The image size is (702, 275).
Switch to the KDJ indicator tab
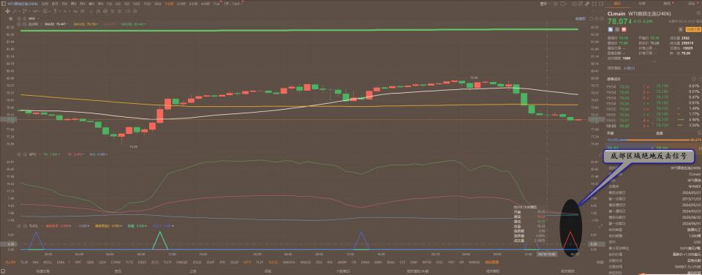[x=319, y=262]
